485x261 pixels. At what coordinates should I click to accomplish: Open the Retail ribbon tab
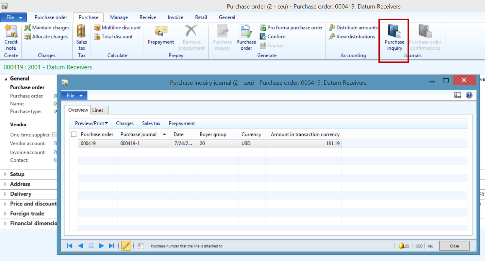201,17
